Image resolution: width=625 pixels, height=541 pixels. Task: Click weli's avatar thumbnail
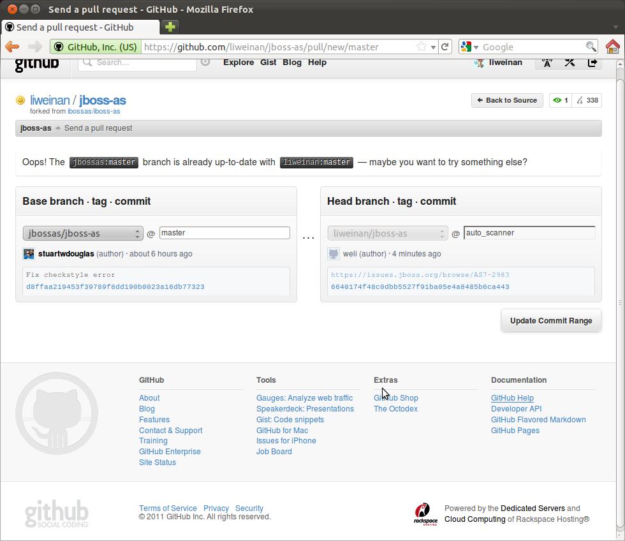click(x=333, y=253)
